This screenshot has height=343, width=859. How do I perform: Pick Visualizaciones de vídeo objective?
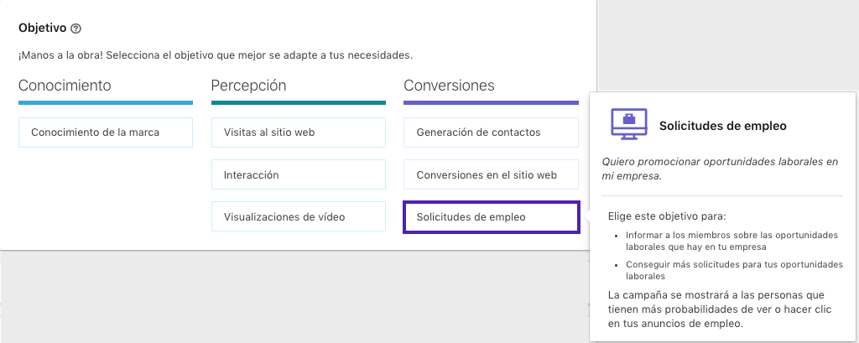tap(299, 216)
